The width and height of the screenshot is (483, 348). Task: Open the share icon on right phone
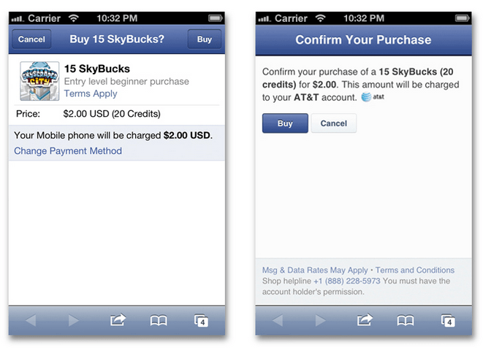[x=364, y=320]
